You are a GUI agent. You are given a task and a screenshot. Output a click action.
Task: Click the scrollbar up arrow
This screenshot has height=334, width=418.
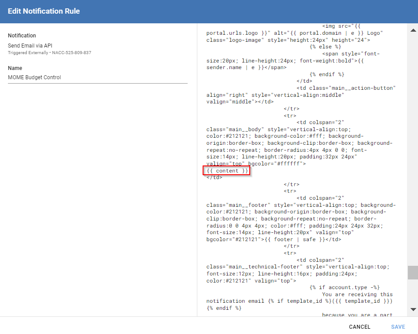tap(413, 30)
